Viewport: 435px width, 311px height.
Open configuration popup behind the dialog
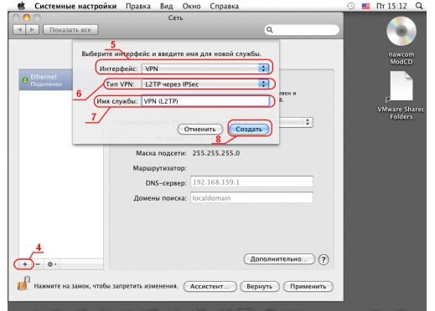296,122
